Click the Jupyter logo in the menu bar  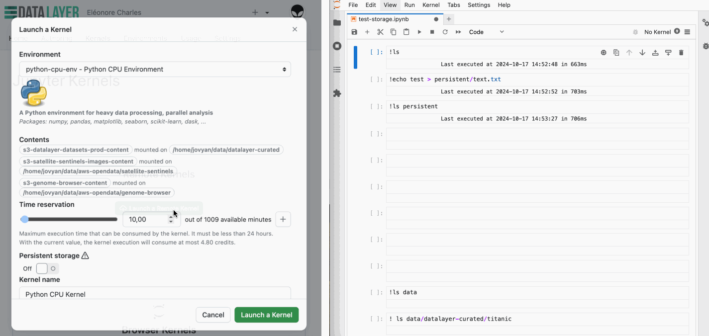pos(337,4)
